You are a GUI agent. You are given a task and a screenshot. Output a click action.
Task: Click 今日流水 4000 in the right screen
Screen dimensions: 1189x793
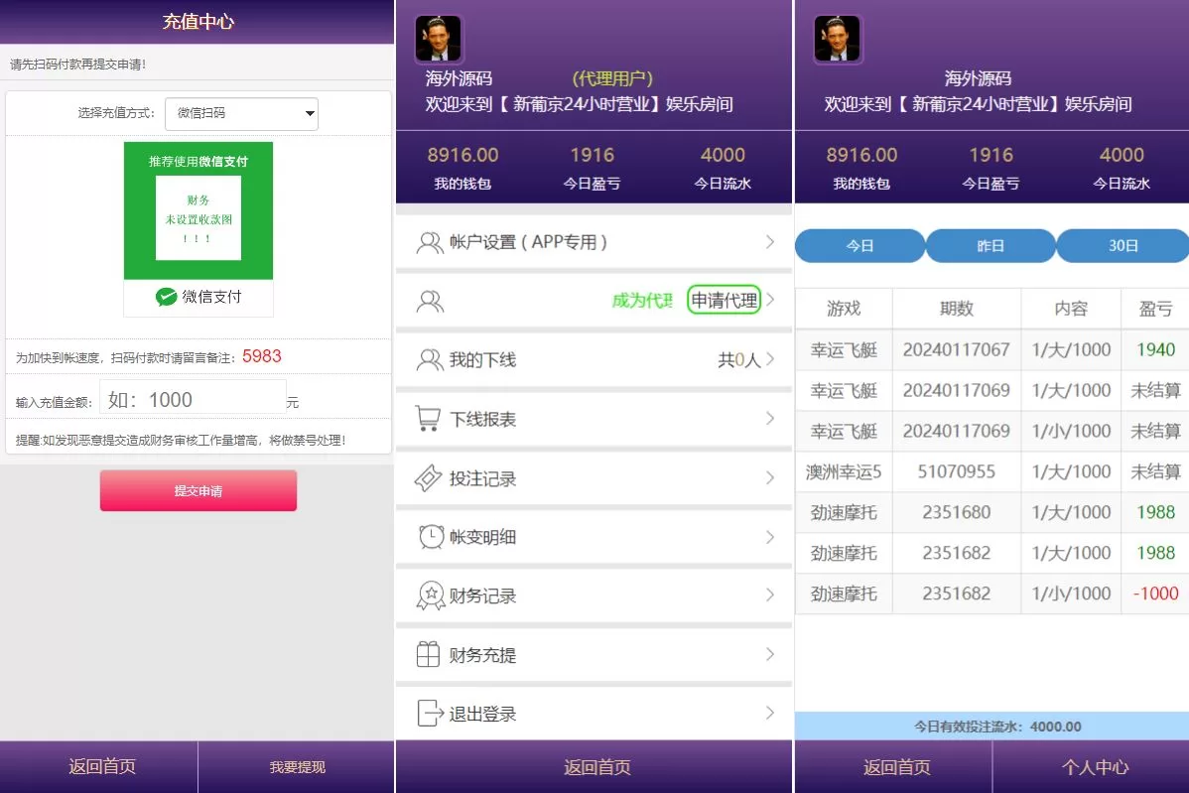1122,168
